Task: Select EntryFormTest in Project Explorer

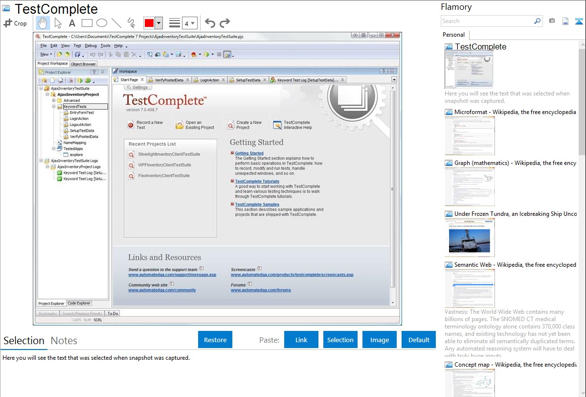Action: 82,113
